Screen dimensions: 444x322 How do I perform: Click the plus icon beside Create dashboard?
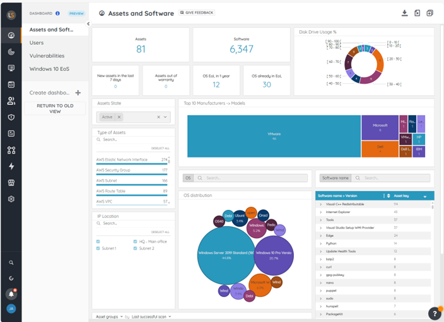point(78,93)
